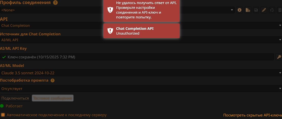Viewport: 282px width, 119px height.
Task: Create a new connection profile
Action: tap(247, 10)
